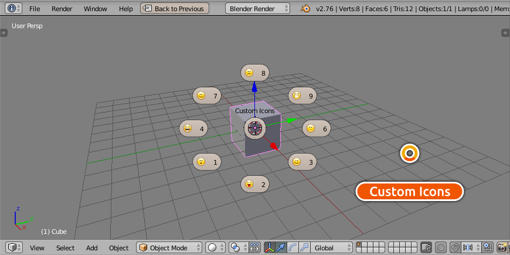Open the File menu
The width and height of the screenshot is (510, 255).
tap(35, 9)
